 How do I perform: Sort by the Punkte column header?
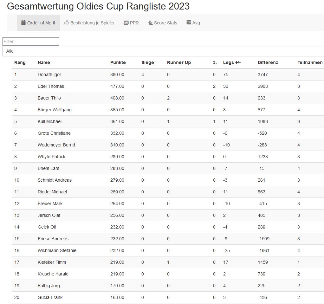coord(118,62)
